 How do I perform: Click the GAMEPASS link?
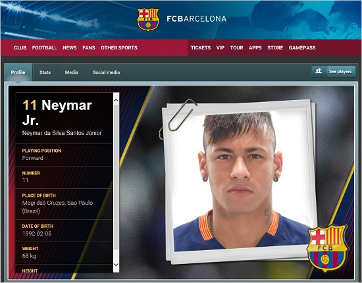pos(302,48)
